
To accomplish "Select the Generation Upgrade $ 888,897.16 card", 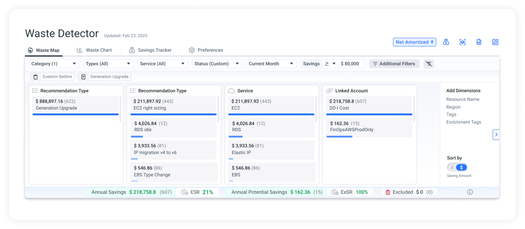I will pyautogui.click(x=76, y=106).
